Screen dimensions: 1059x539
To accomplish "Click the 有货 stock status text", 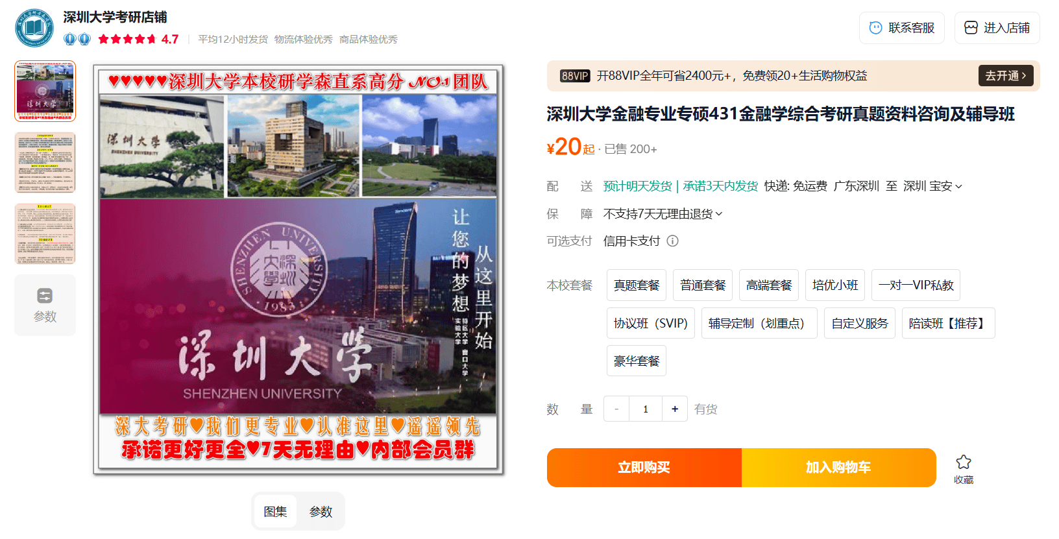I will [x=706, y=409].
